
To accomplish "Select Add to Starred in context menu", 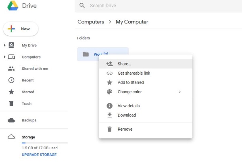I will (x=131, y=82).
